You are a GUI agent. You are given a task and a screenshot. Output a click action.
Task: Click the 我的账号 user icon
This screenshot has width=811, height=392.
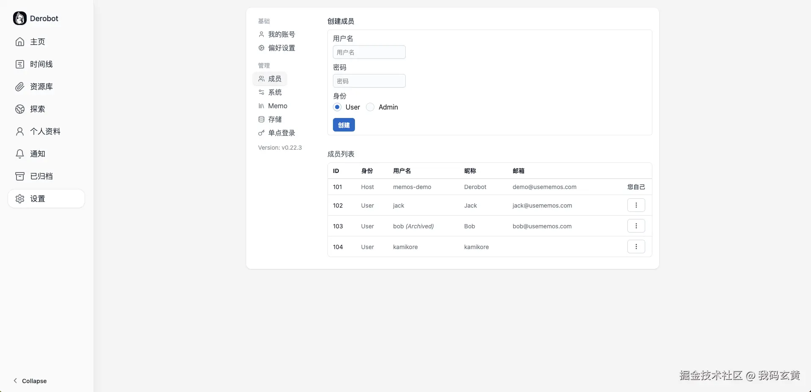pyautogui.click(x=261, y=34)
